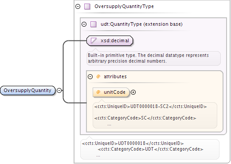Select the OversupplyQuantity element node
This screenshot has height=164, width=231.
pos(27,90)
